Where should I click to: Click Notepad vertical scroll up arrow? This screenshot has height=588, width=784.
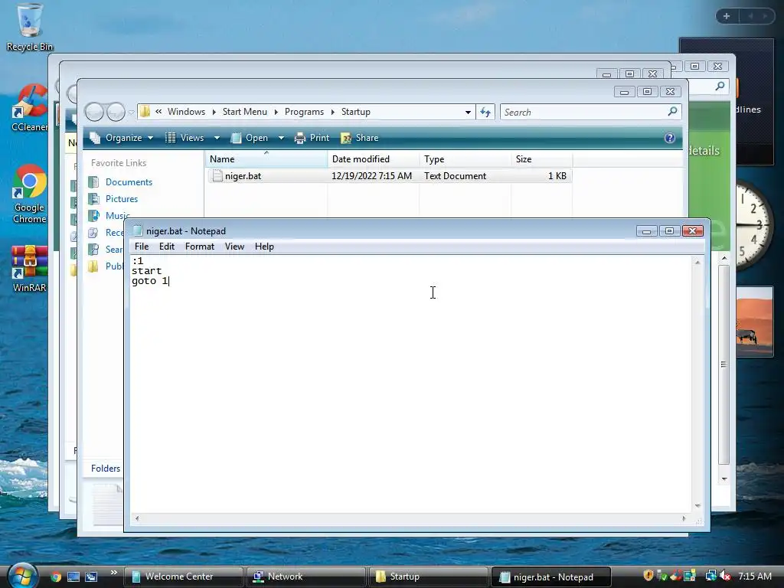697,262
